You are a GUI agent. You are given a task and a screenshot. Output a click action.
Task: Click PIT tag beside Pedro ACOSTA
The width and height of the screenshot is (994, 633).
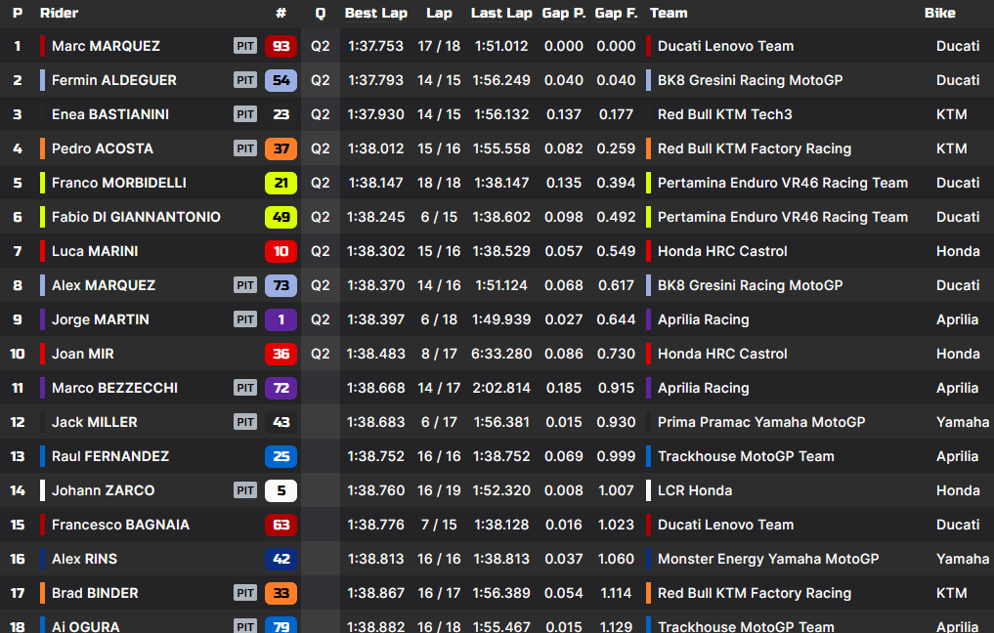pos(245,148)
